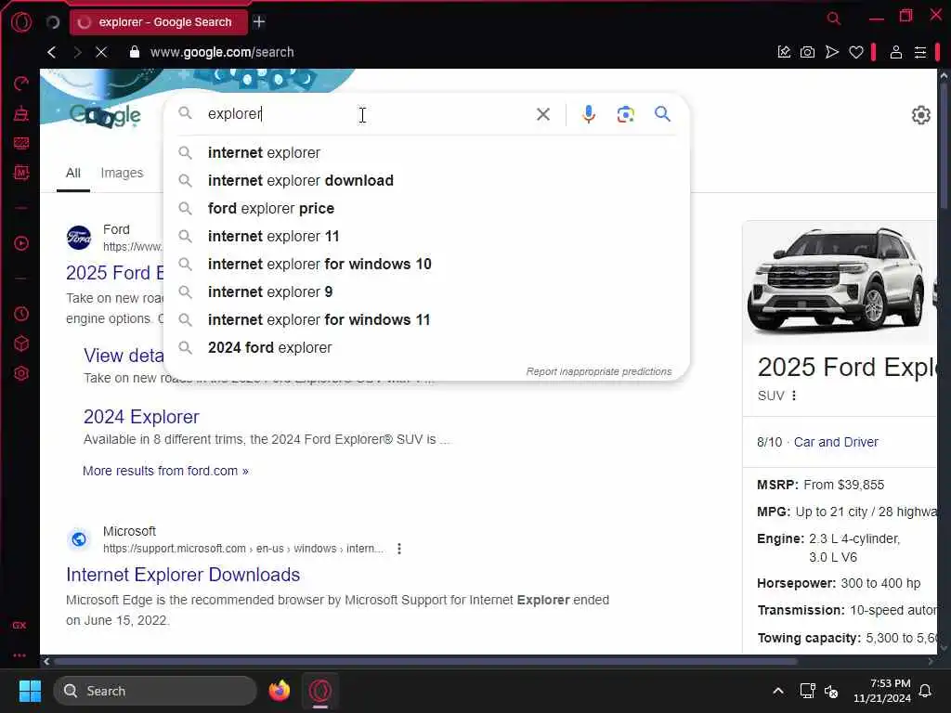The height and width of the screenshot is (713, 951).
Task: Click the Windows taskbar Search box
Action: click(x=155, y=691)
